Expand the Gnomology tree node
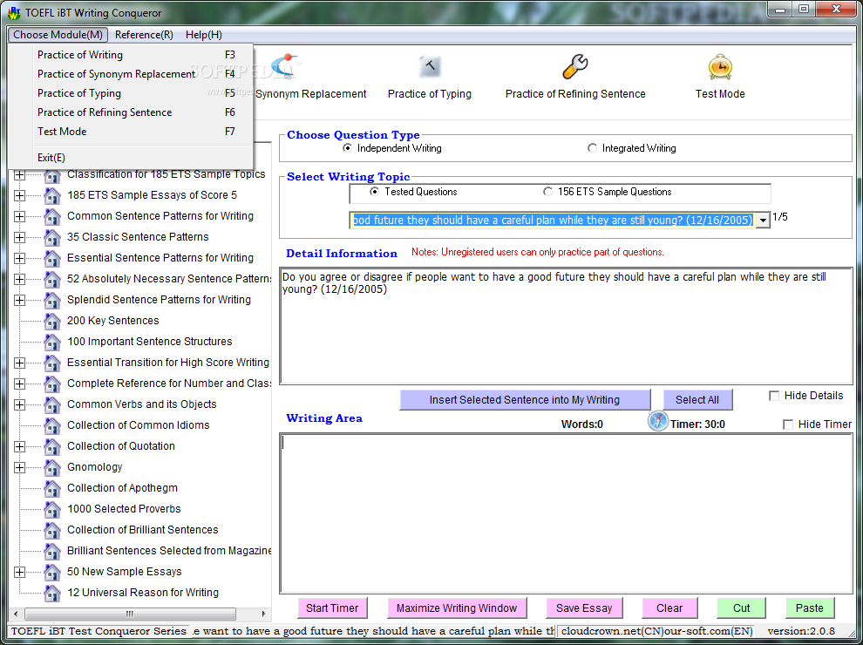 click(19, 467)
